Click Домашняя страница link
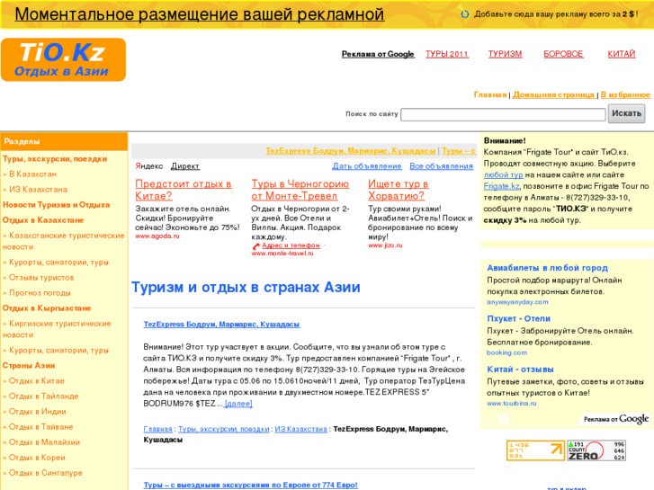 pyautogui.click(x=553, y=95)
